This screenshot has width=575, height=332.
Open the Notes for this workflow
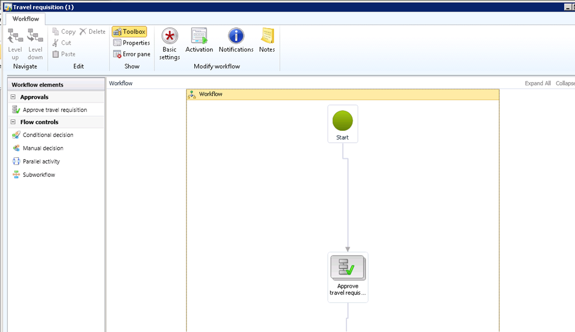tap(267, 40)
